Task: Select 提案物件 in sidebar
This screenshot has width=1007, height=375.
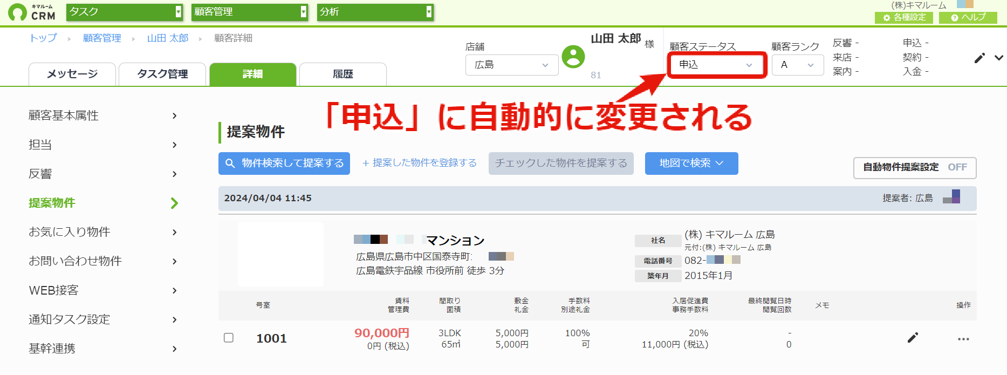Action: click(x=102, y=203)
